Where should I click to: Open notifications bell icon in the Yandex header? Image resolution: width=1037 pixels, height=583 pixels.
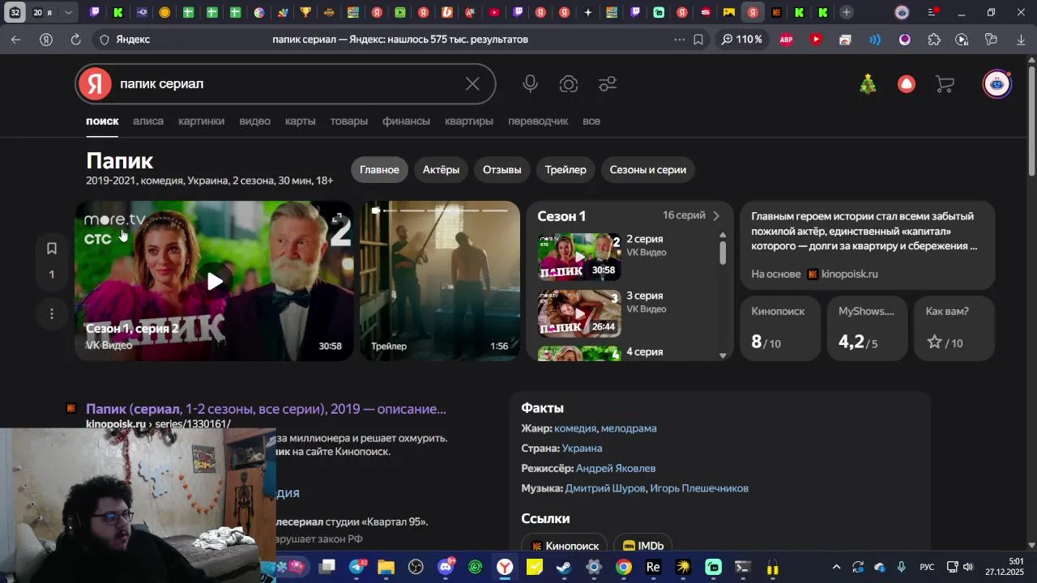click(907, 83)
